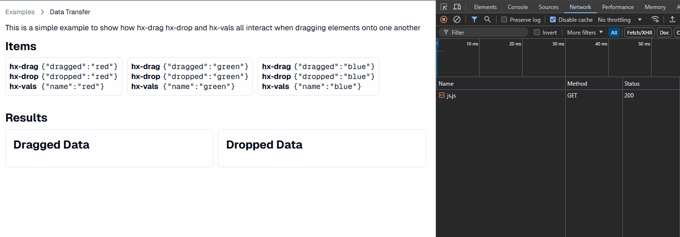Click the Dragged Data result panel
The width and height of the screenshot is (680, 237).
click(109, 148)
